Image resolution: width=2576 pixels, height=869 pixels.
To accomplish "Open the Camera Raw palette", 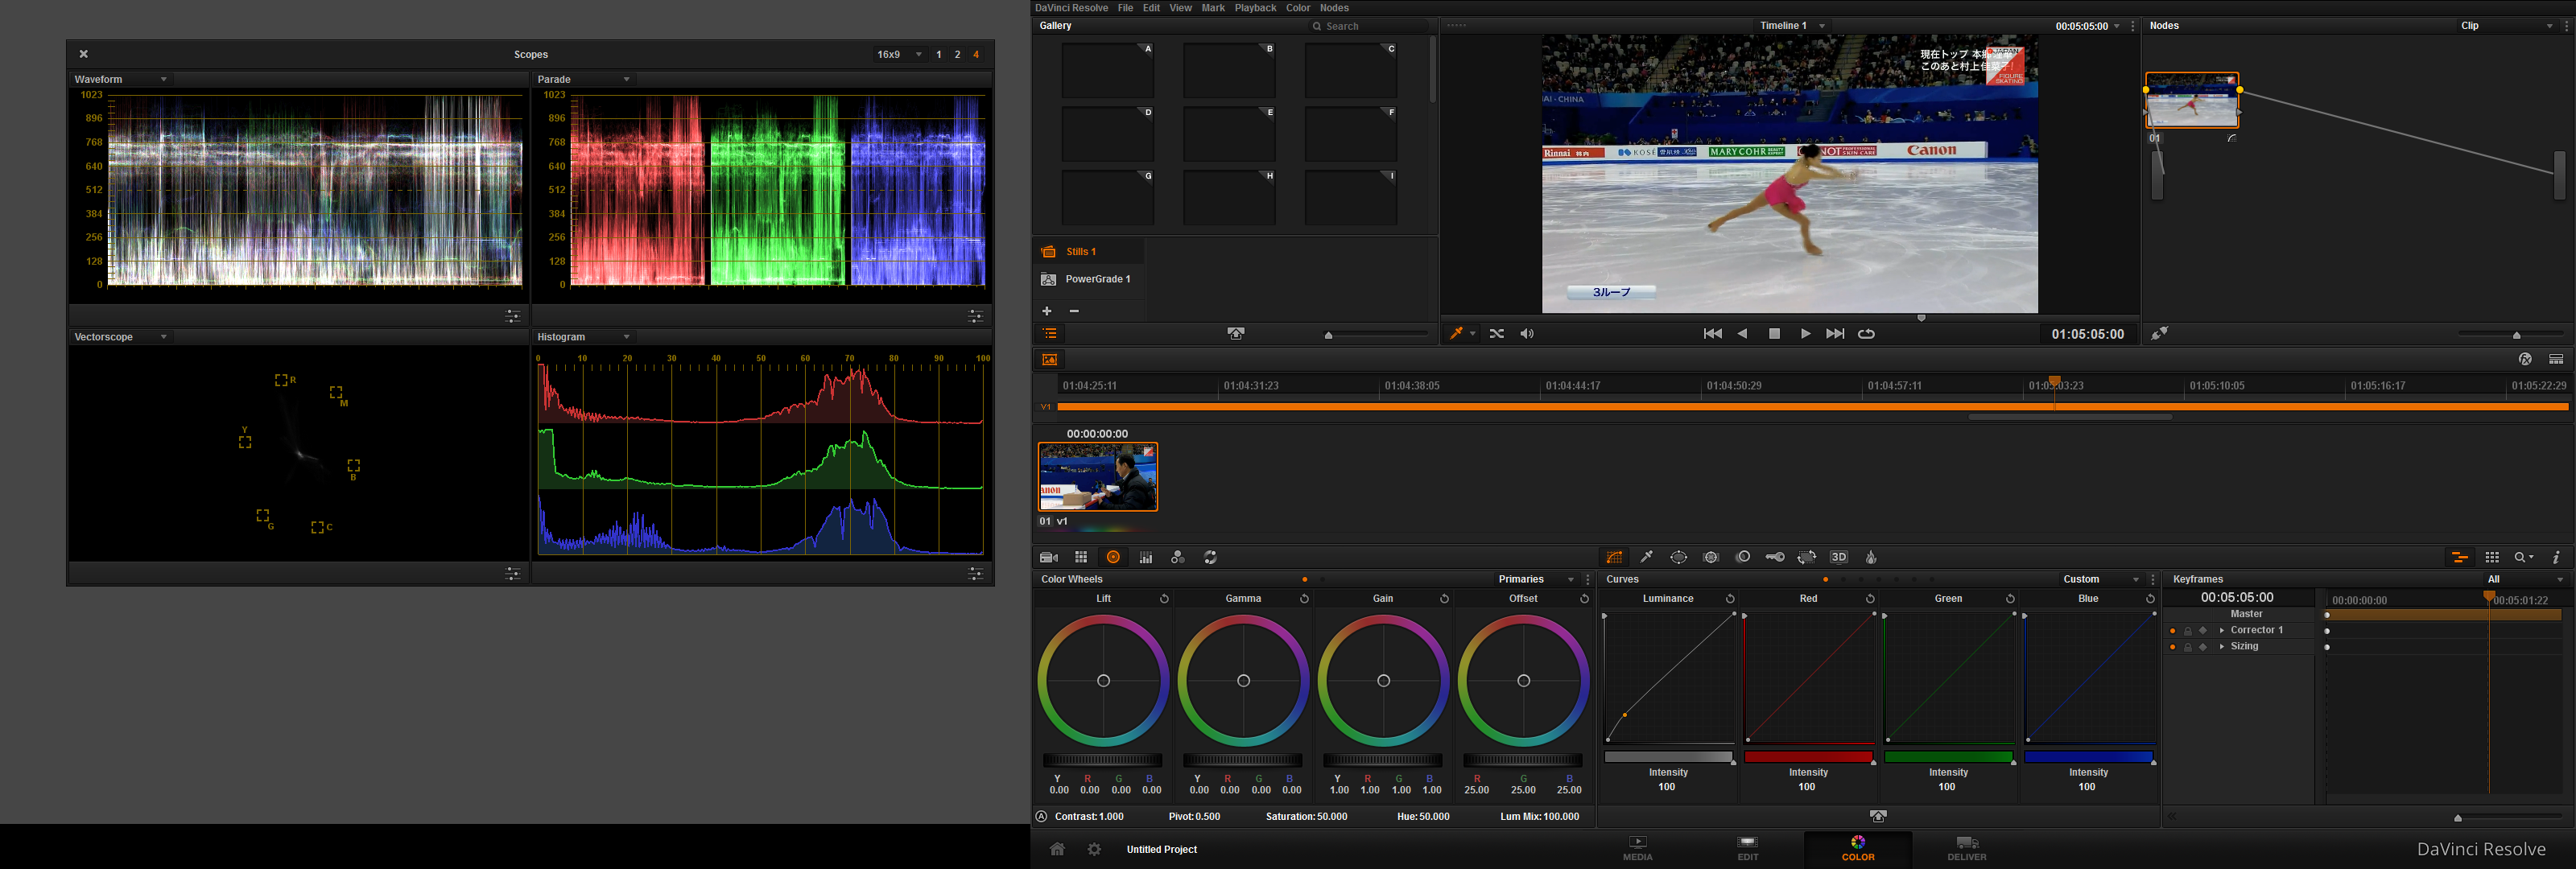I will 1049,557.
